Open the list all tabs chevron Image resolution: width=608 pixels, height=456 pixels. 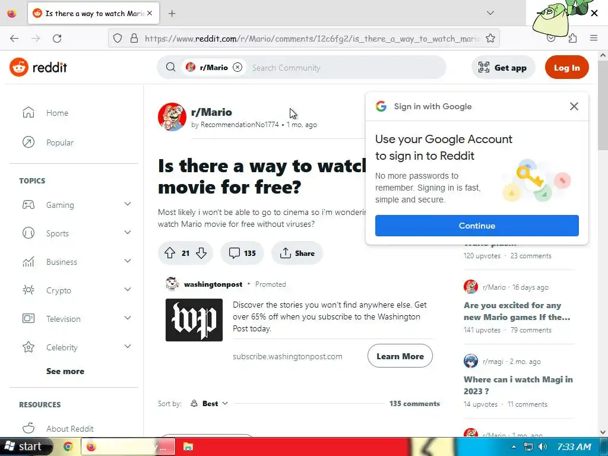tap(490, 13)
